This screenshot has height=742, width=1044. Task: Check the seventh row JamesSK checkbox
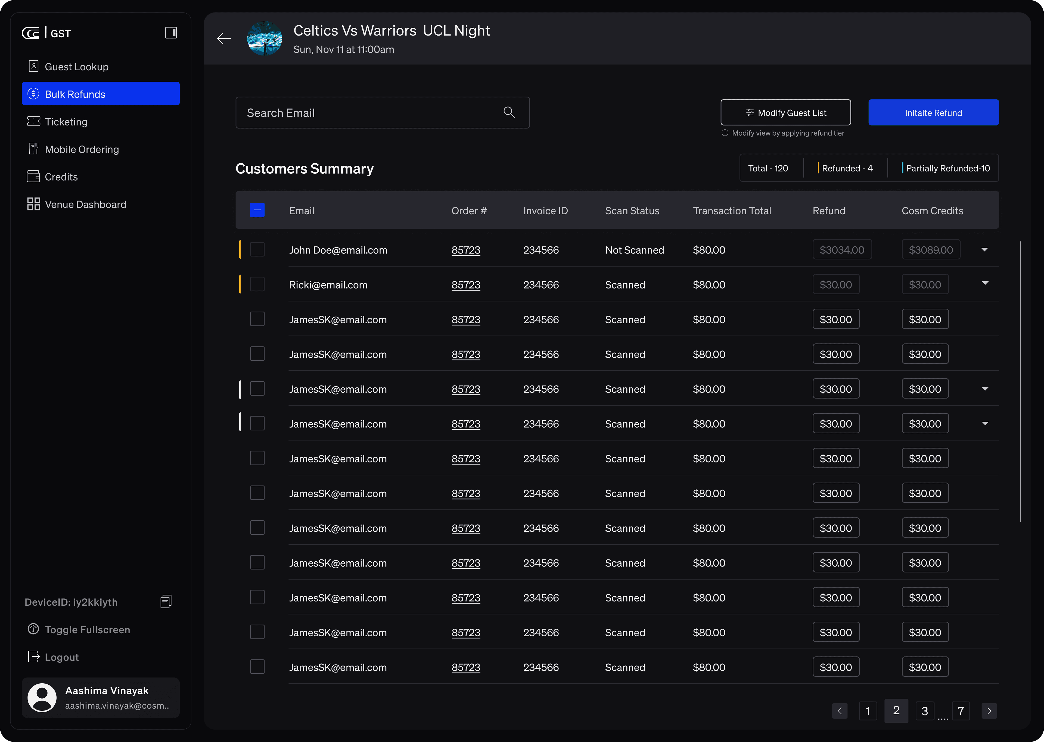257,458
